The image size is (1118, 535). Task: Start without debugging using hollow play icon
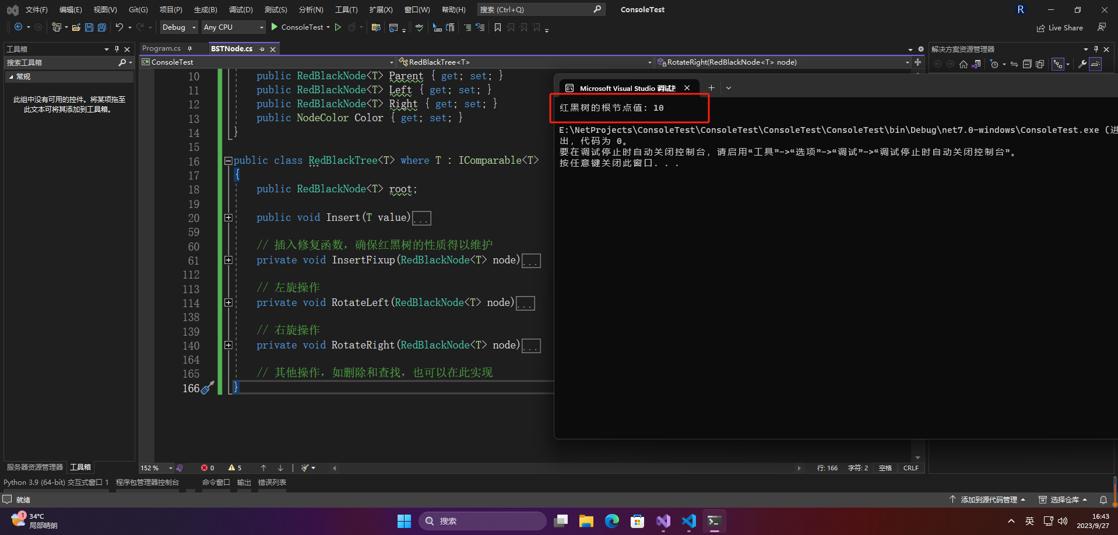coord(338,27)
